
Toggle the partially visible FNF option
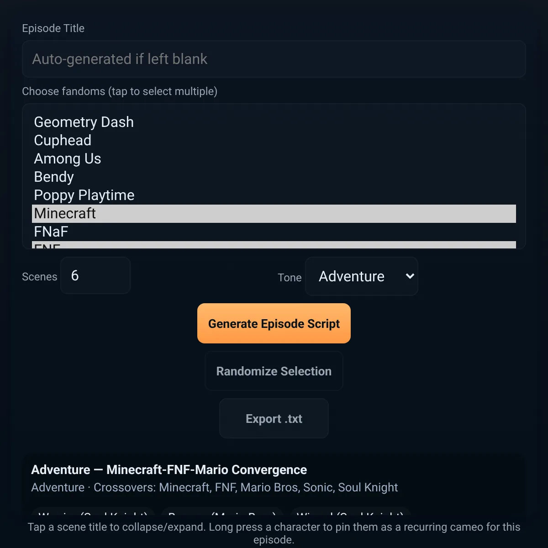274,245
